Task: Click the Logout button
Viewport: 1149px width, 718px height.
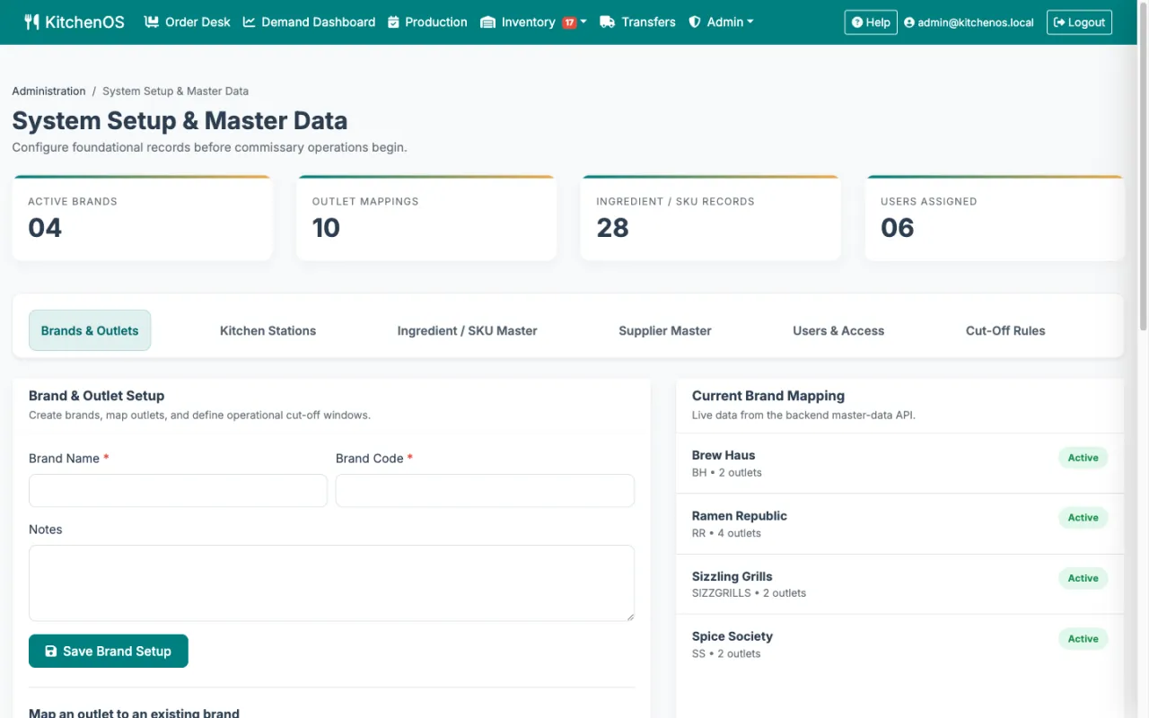Action: (x=1079, y=22)
